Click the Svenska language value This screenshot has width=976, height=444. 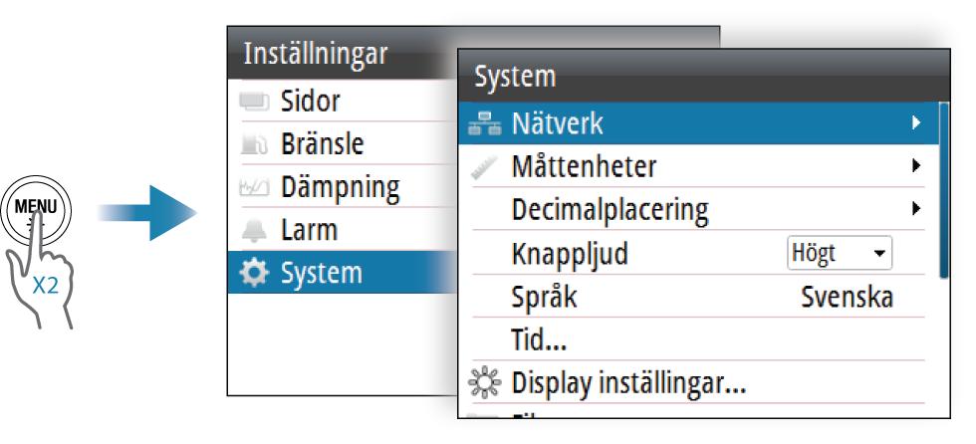pos(847,297)
